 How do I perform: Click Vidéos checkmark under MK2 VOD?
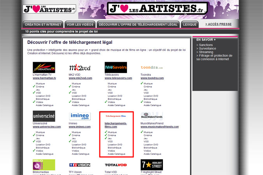pyautogui.click(x=70, y=102)
